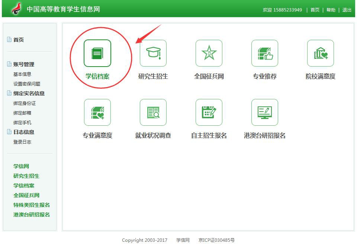Screen dimensions: 357x244
Task: Click the 特殊类招生报名 sidebar link
Action: (x=32, y=205)
